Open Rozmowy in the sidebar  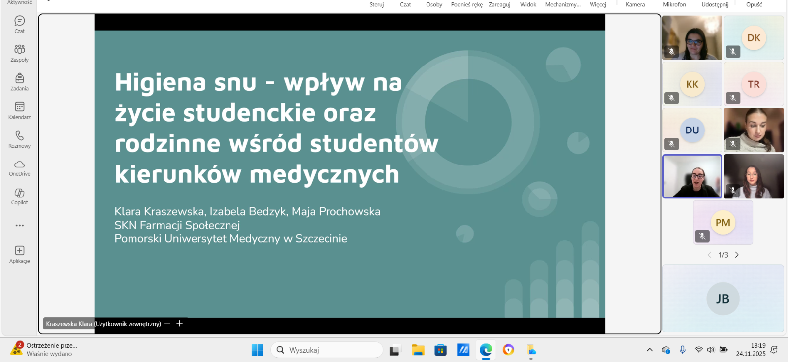(x=19, y=139)
